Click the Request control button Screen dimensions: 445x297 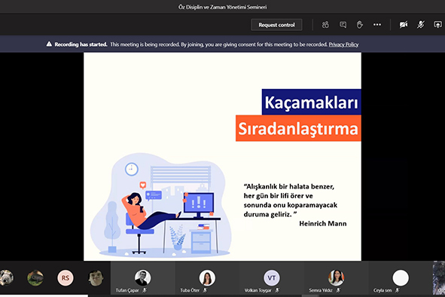(276, 25)
